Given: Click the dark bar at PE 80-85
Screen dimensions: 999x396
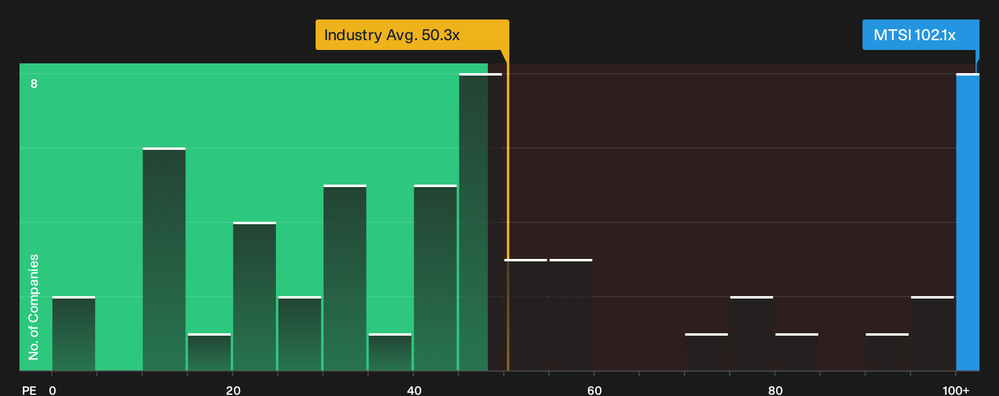Looking at the screenshot, I should (x=797, y=352).
